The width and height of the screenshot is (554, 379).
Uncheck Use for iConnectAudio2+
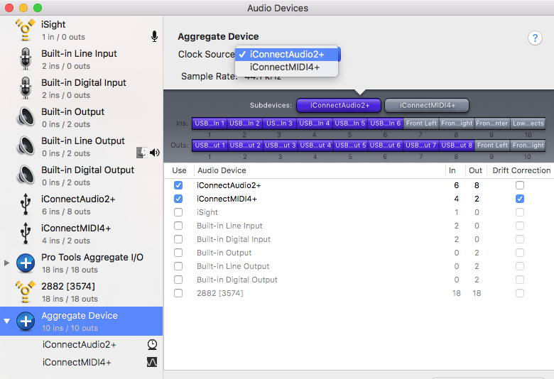click(178, 185)
